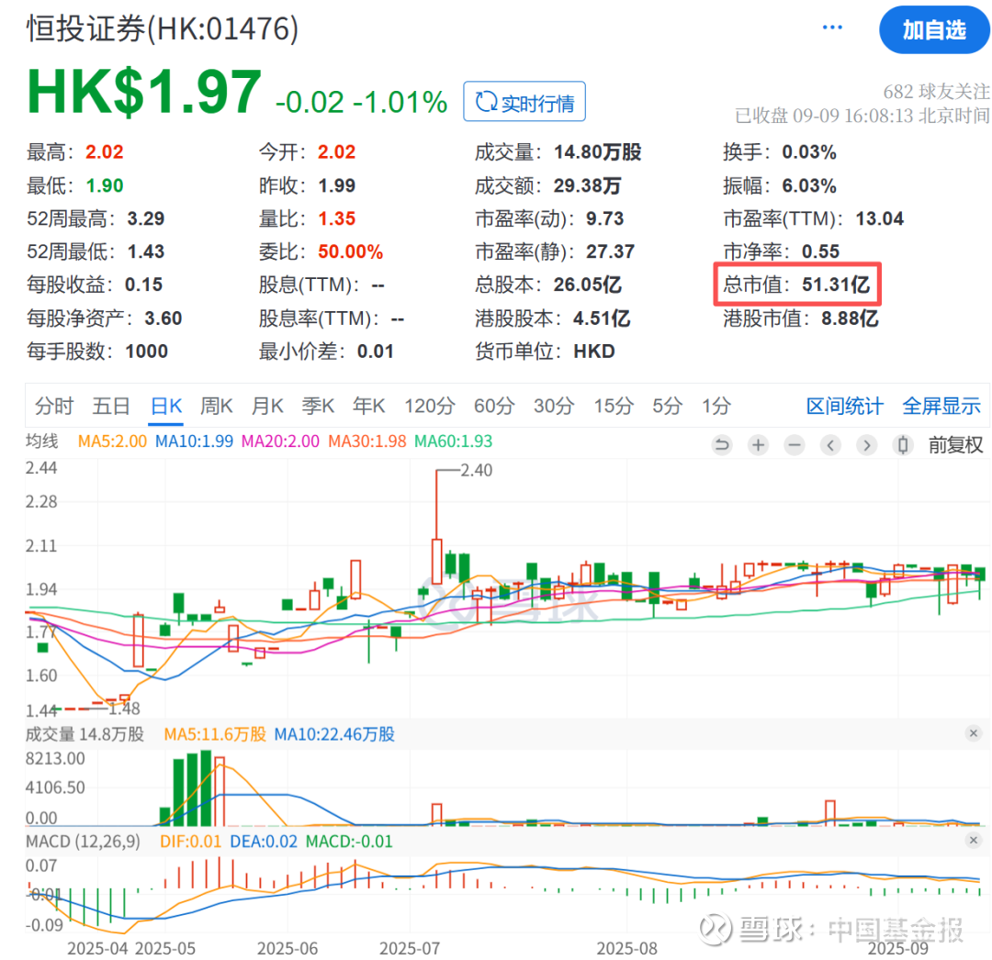Click the MA30:1.98 moving average label

[366, 441]
